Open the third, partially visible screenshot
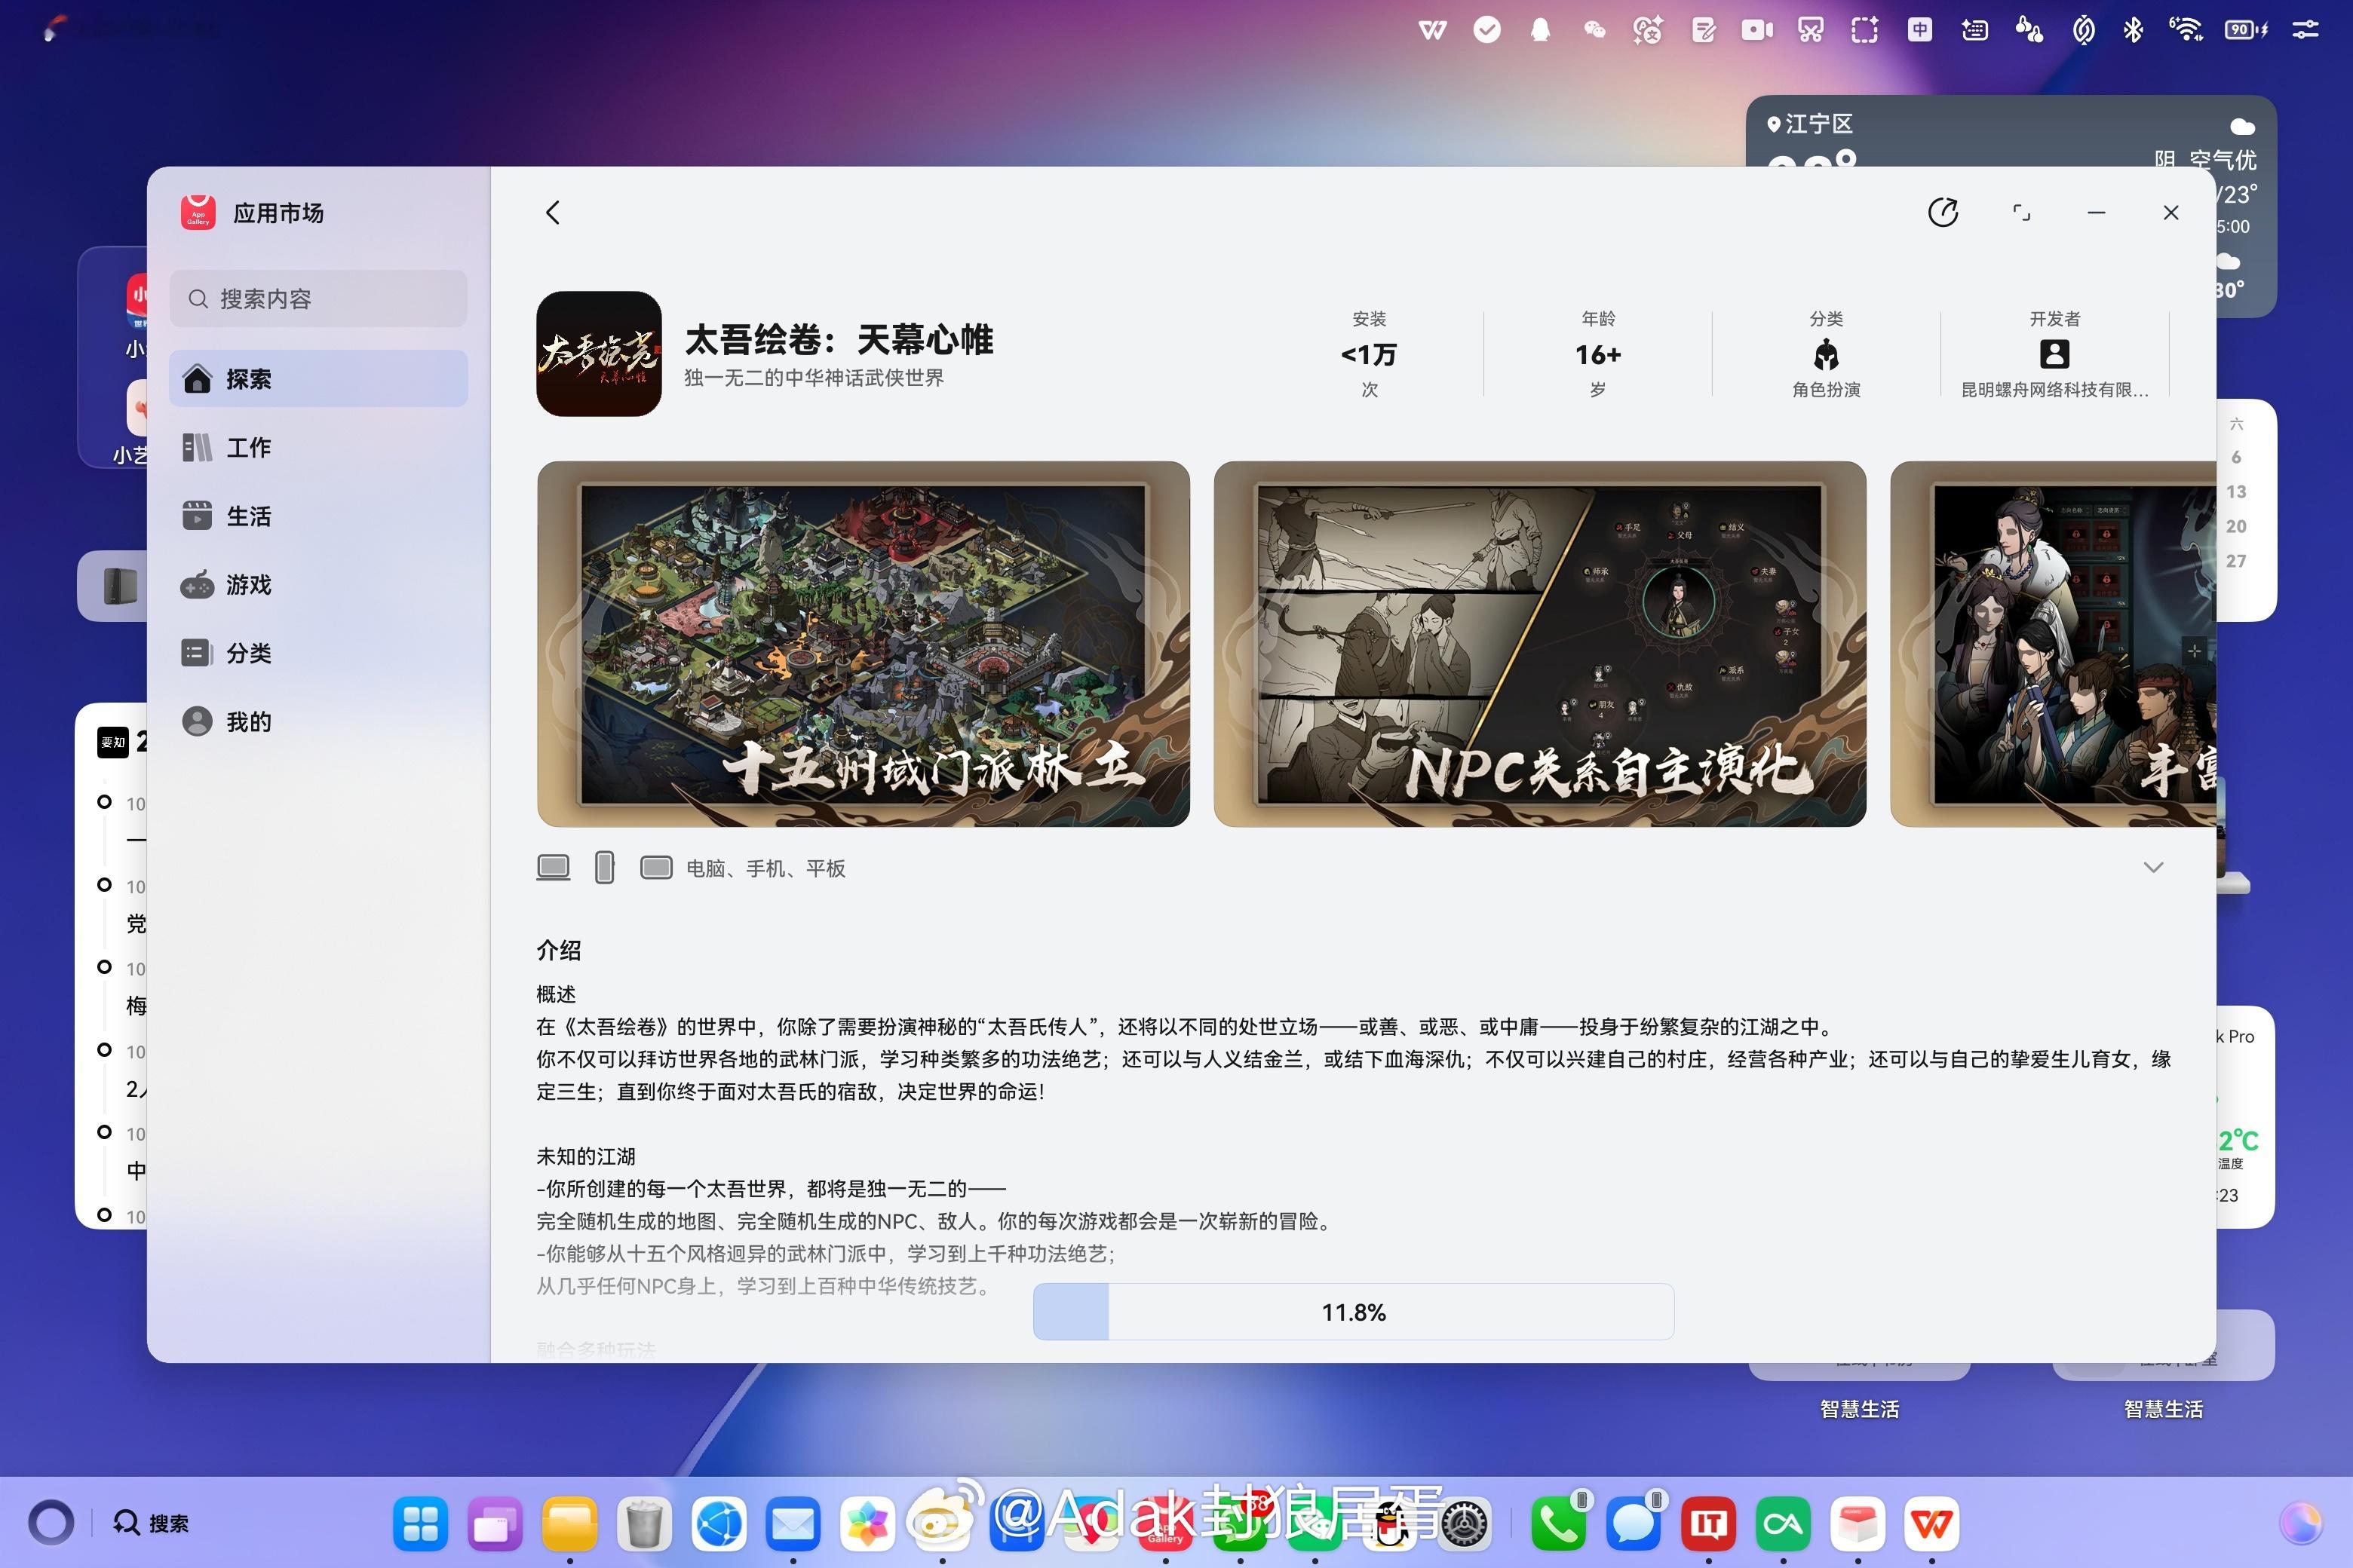Image resolution: width=2353 pixels, height=1568 pixels. pos(2052,643)
